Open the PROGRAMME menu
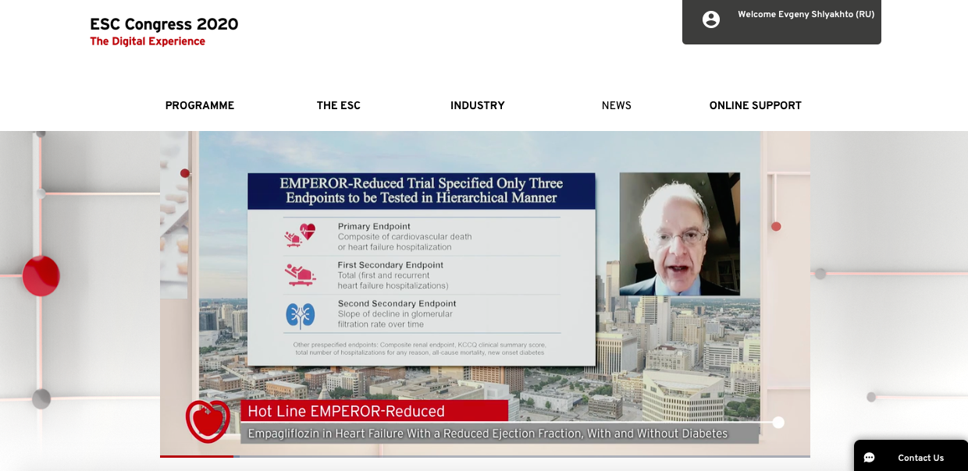This screenshot has height=471, width=968. [x=199, y=106]
